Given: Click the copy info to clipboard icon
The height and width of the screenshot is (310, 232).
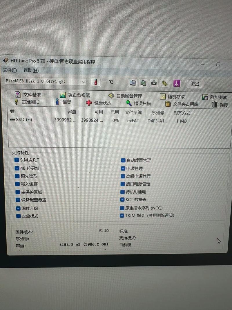Looking at the screenshot, I should [133, 83].
